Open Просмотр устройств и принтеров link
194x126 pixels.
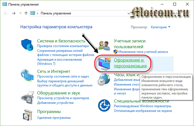(63, 98)
